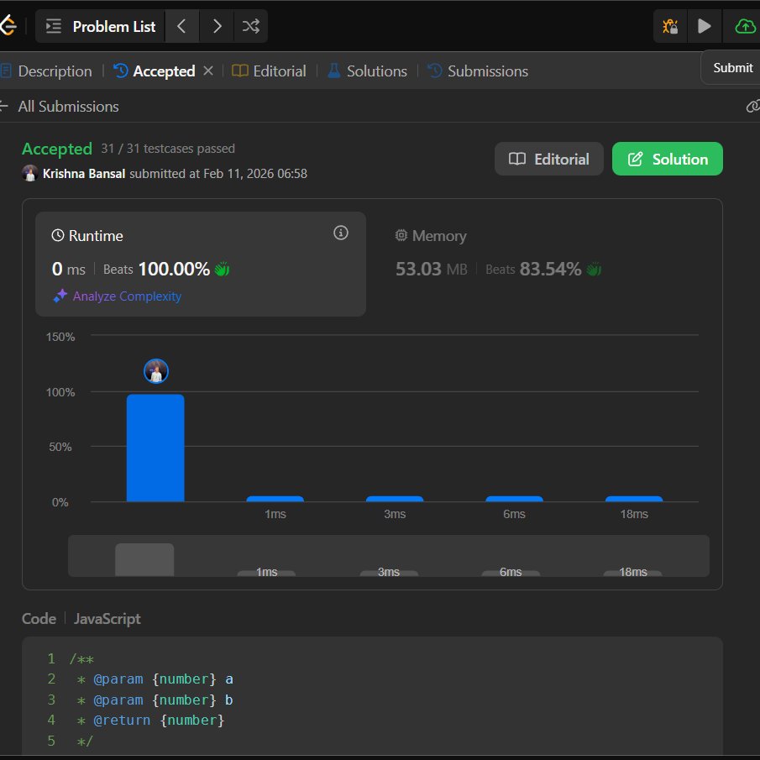This screenshot has height=760, width=760.
Task: Click Analyze Complexity link
Action: (118, 296)
